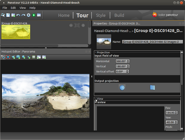The width and height of the screenshot is (185, 140).
Task: Click the zoom-in plus button for thumbnails
Action: (83, 25)
